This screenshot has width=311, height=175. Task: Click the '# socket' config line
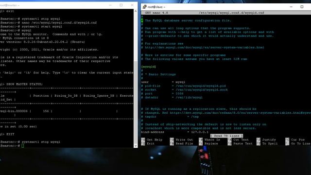coord(185,89)
